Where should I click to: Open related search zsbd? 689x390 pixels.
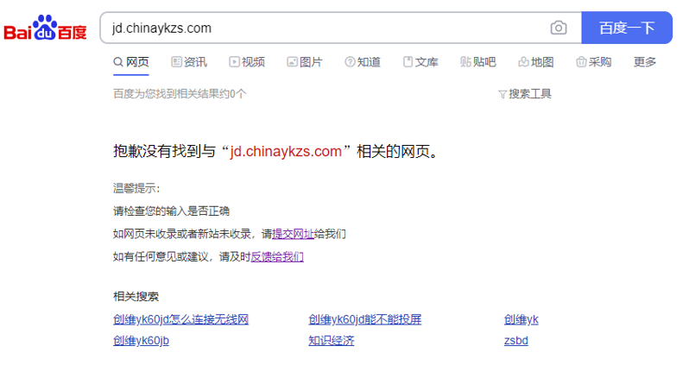point(515,341)
